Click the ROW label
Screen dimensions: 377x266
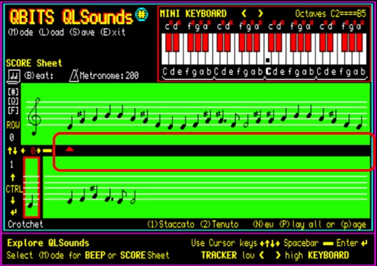13,126
